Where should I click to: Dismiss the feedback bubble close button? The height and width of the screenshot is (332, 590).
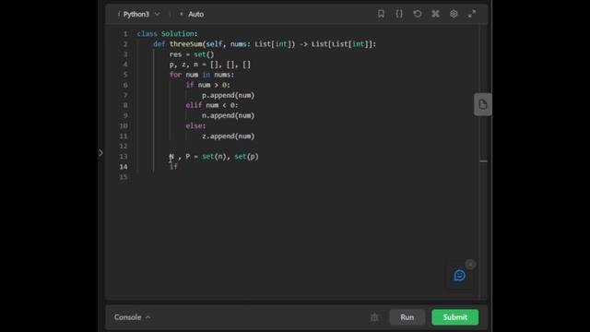[x=470, y=265]
